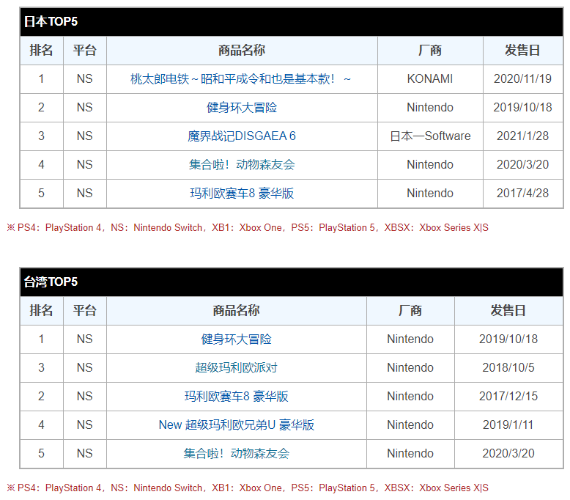Image resolution: width=570 pixels, height=500 pixels.
Task: Click release date 2020/11/19
Action: (522, 79)
